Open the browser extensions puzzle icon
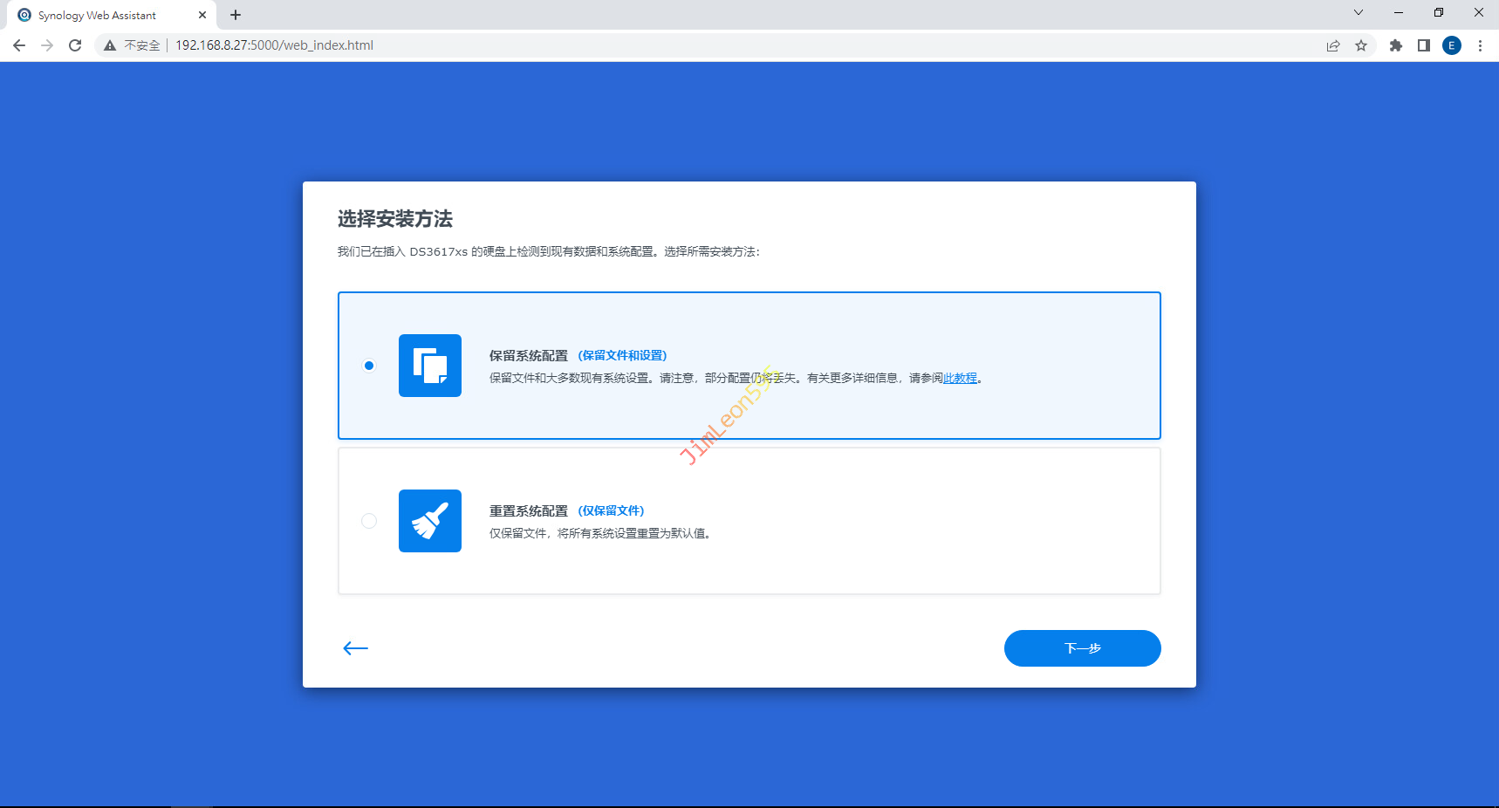 click(x=1396, y=45)
